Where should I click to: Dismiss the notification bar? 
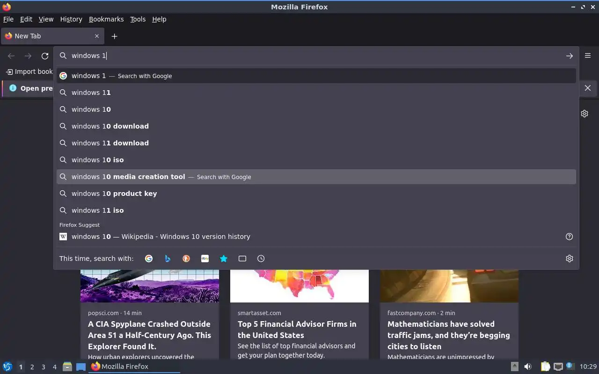[x=588, y=88]
